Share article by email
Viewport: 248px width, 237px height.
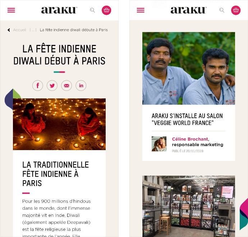(66, 85)
